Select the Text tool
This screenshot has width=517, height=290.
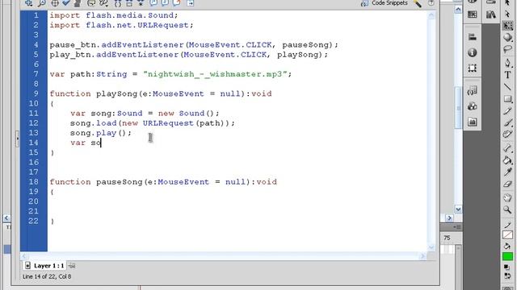pos(507,75)
